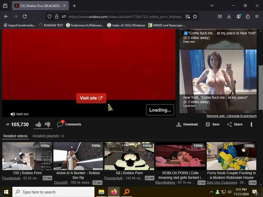Open site permissions icon in address bar
This screenshot has height=197, width=263.
point(64,16)
